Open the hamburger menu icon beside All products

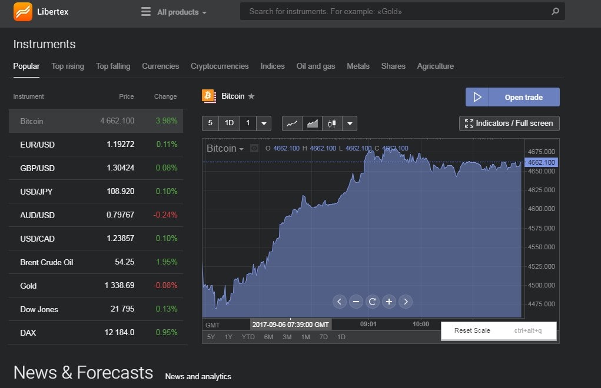pyautogui.click(x=145, y=12)
